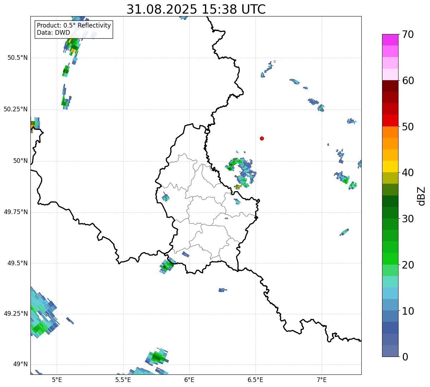Click the 6.5°E longitude label
The height and width of the screenshot is (387, 430).
[255, 380]
